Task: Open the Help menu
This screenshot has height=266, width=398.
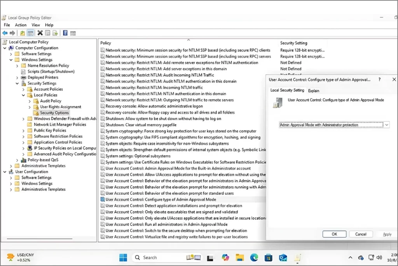Action: [49, 25]
